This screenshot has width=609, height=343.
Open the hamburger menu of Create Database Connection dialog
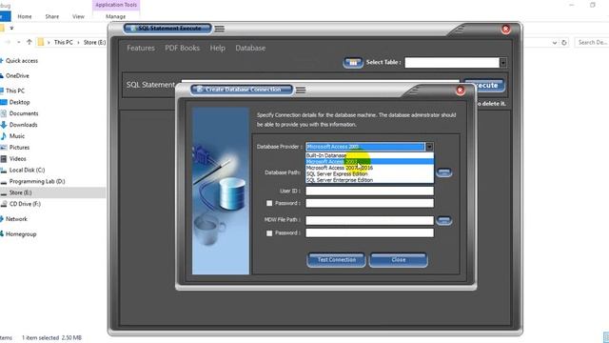click(x=301, y=91)
